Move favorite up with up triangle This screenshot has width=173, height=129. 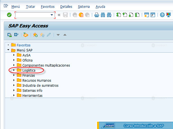tap(65, 35)
